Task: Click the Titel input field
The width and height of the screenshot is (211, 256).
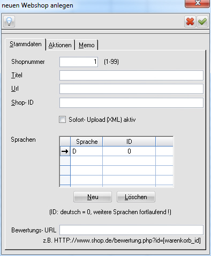Action: [x=131, y=75]
